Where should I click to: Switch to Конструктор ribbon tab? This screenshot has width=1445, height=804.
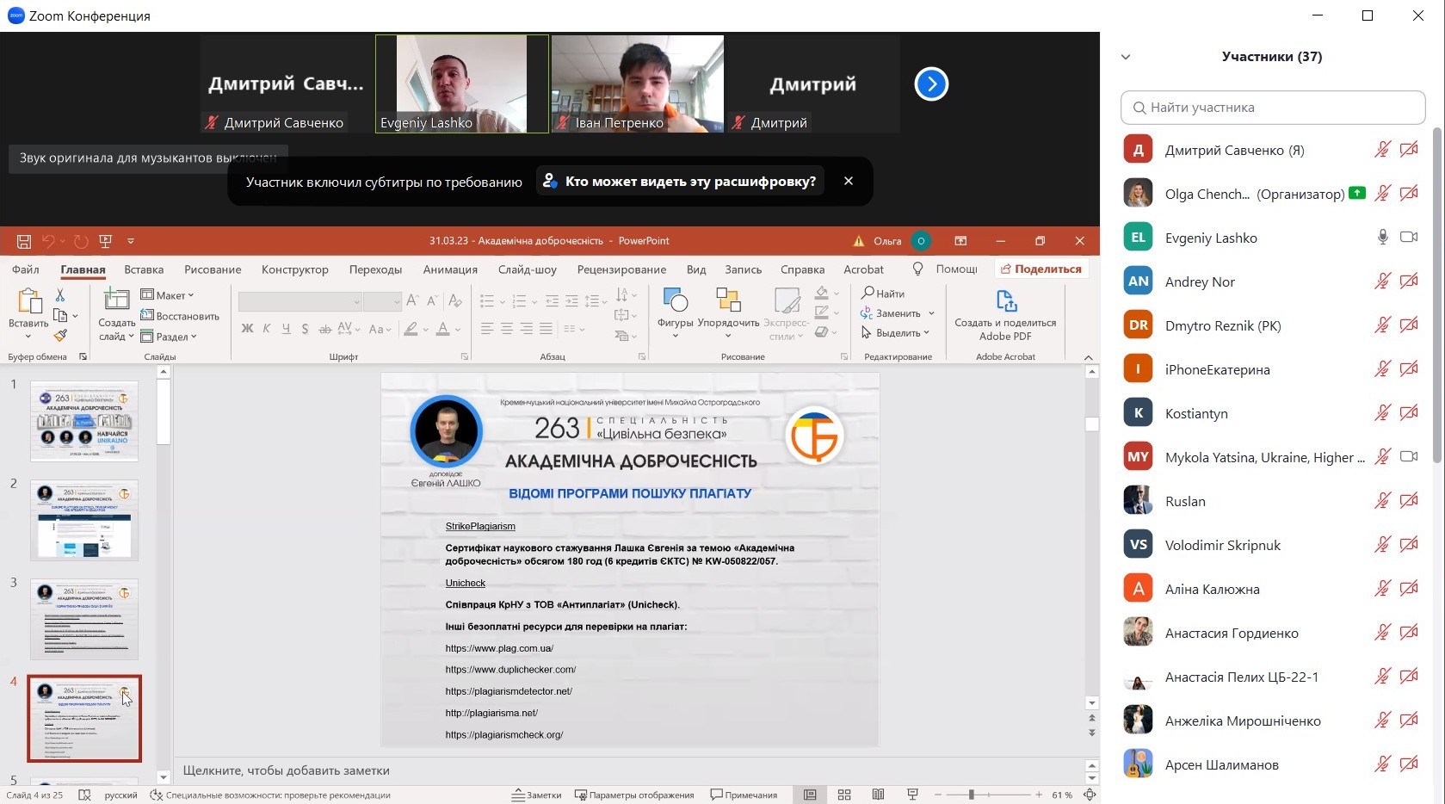coord(295,269)
